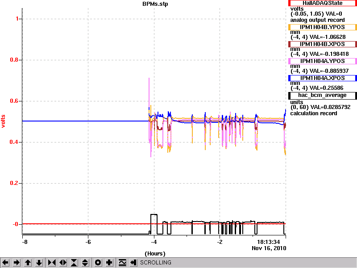Click the horizontal zoom-out (outward arrows) icon
Screen dimensions: 357x268
click(x=63, y=263)
